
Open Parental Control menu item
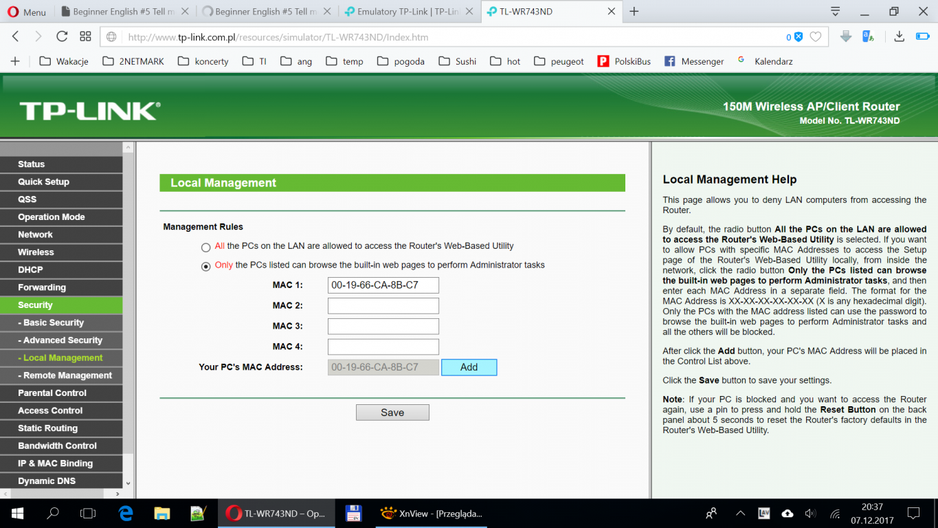point(61,393)
